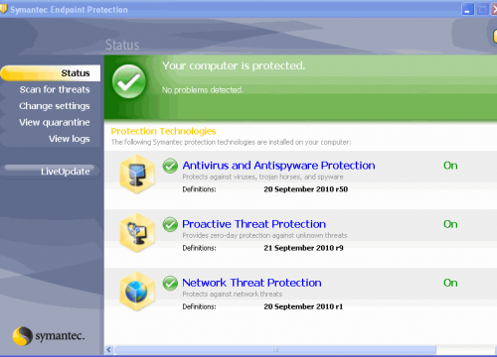The width and height of the screenshot is (497, 357).
Task: Open Change settings in sidebar
Action: pyautogui.click(x=55, y=106)
